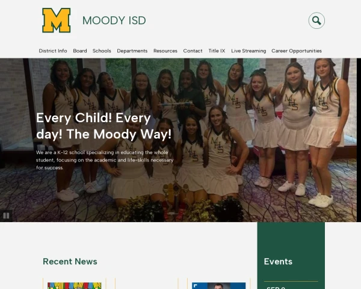Viewport: 361px width, 289px height.
Task: Open the search magnifier icon
Action: click(316, 20)
